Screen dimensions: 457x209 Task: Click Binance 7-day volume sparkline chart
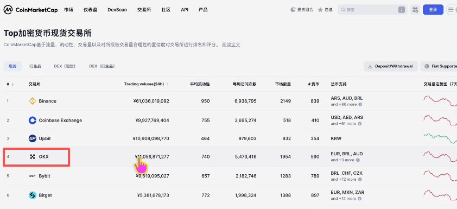pos(440,100)
